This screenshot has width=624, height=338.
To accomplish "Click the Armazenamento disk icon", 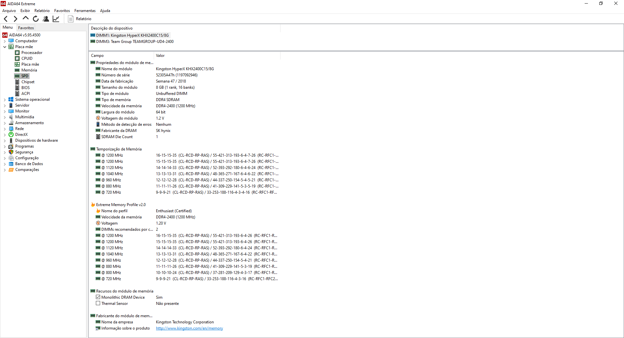I will click(x=11, y=123).
